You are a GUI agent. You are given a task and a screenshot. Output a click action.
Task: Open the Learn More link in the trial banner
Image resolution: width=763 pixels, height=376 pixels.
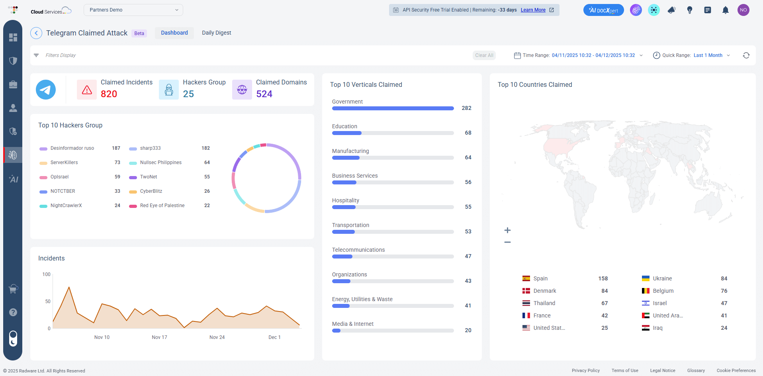click(533, 10)
